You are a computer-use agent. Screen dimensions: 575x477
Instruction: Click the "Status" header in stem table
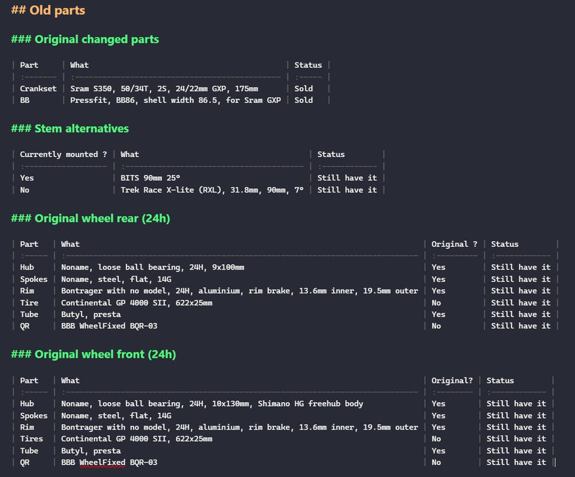331,155
